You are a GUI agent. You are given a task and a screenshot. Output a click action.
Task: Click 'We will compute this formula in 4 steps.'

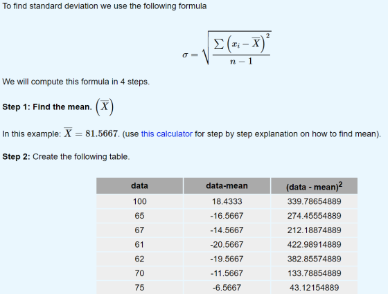(x=76, y=82)
